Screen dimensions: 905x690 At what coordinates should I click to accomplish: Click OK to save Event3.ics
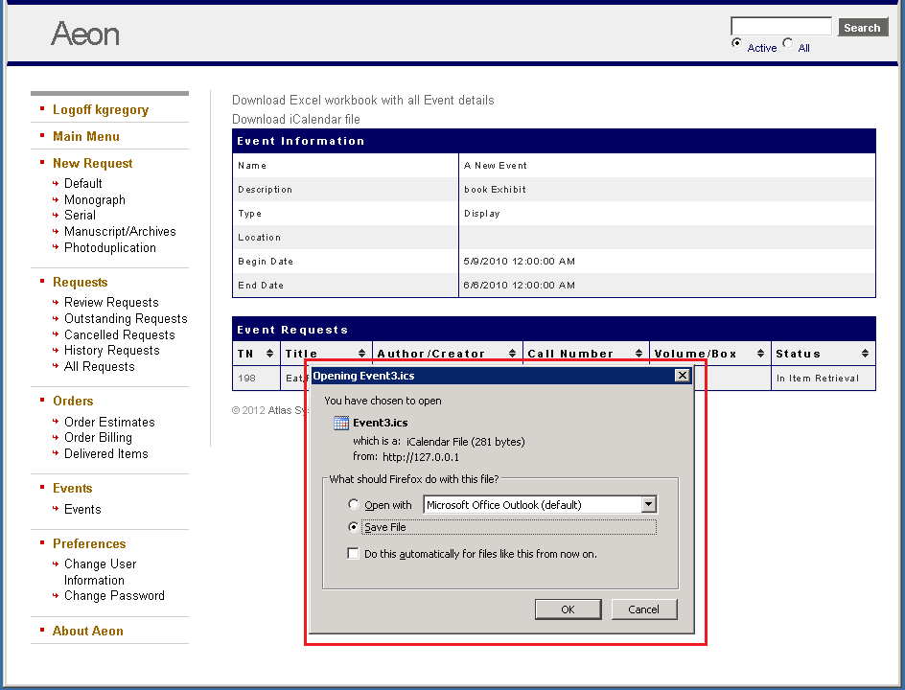click(568, 609)
